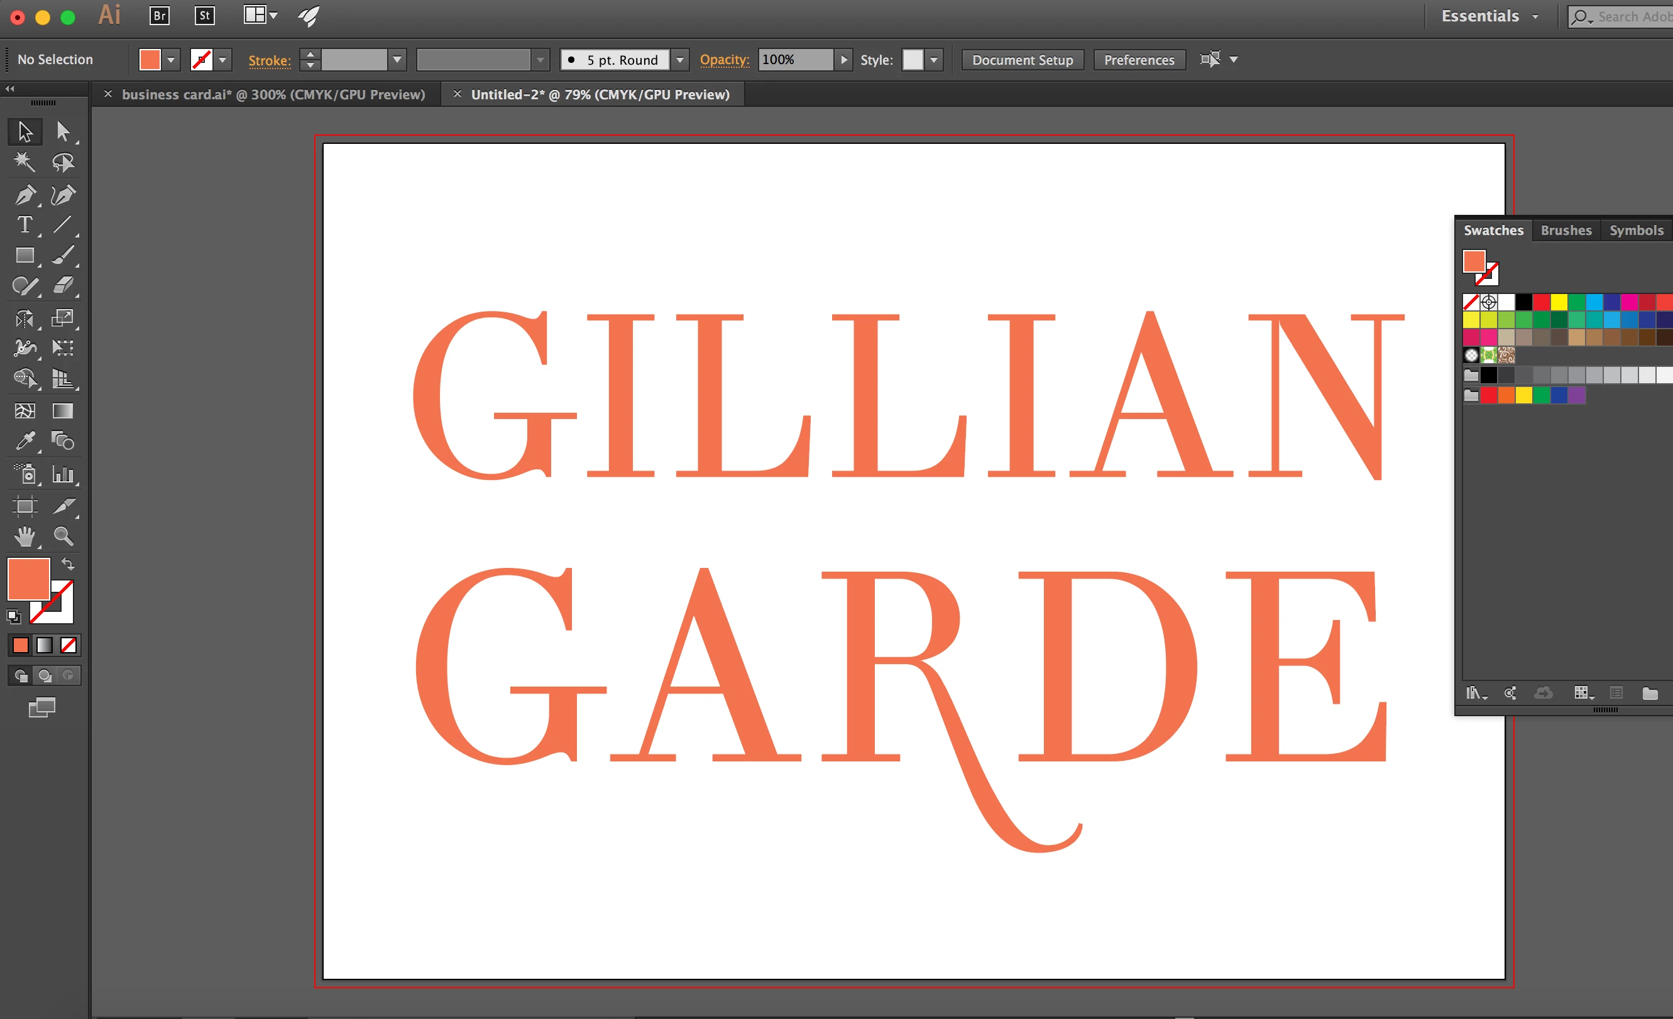Image resolution: width=1673 pixels, height=1019 pixels.
Task: Select the Hand tool
Action: [x=25, y=537]
